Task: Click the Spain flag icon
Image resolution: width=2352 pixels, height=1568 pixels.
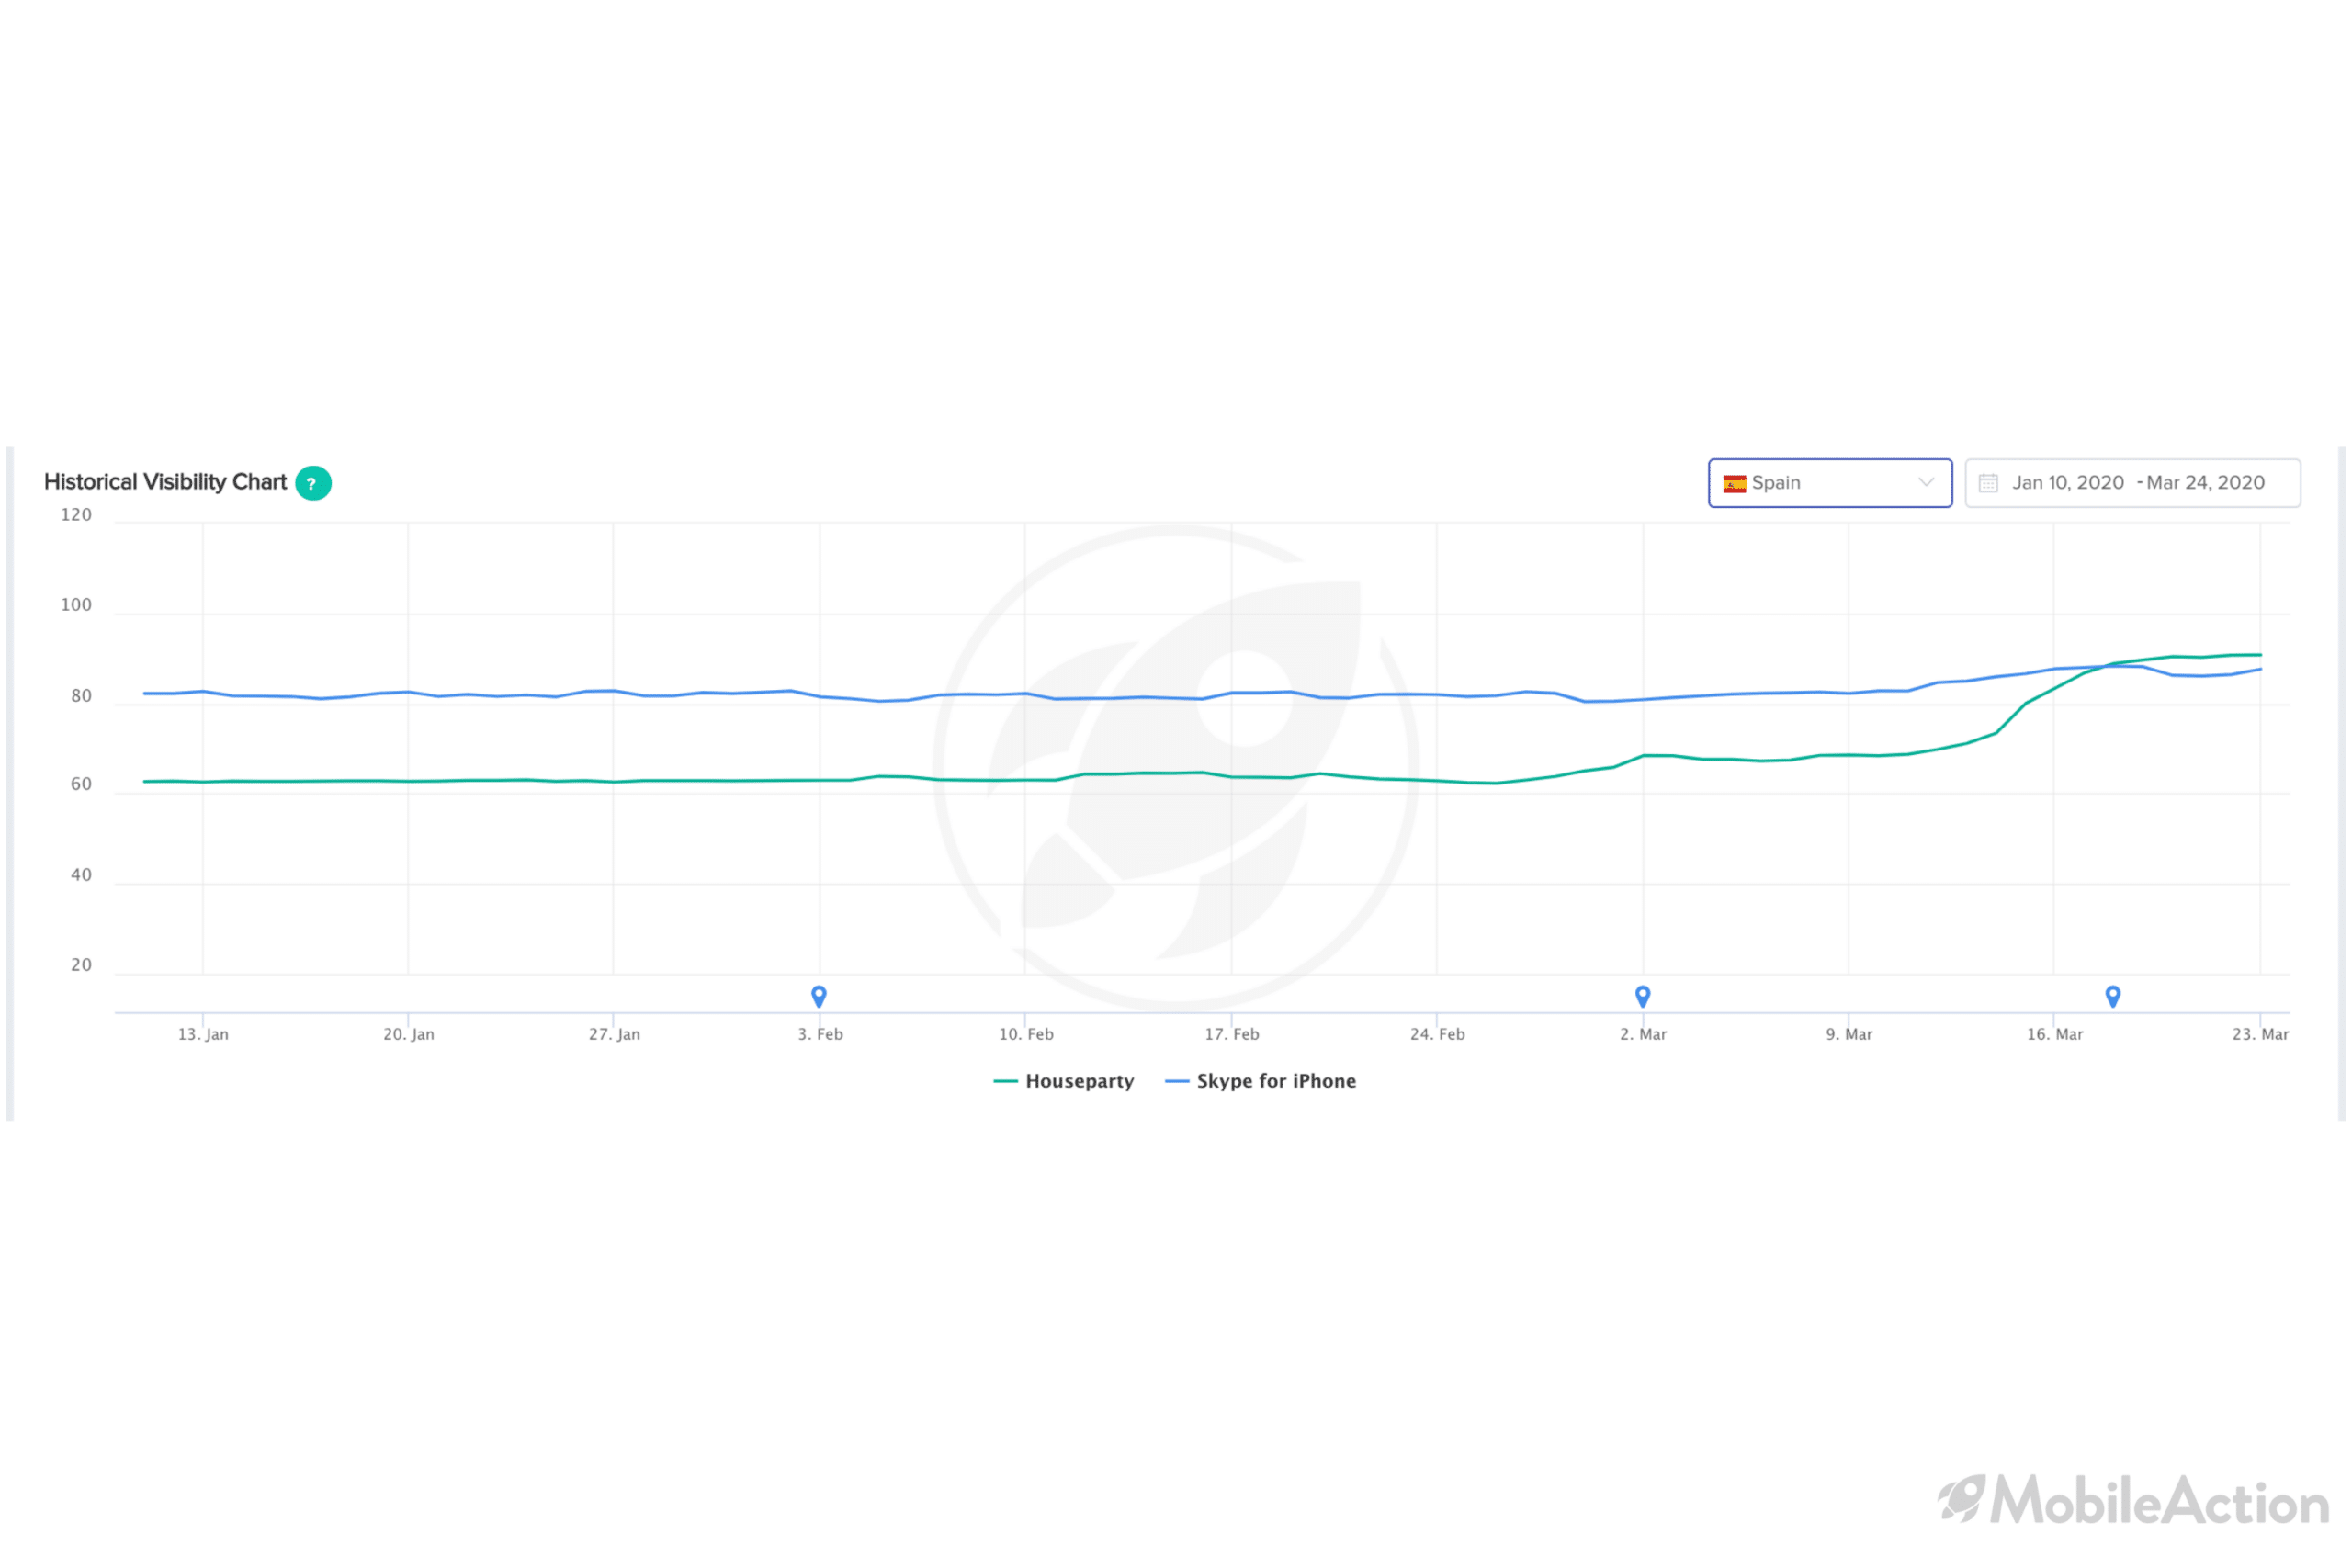Action: [1735, 484]
